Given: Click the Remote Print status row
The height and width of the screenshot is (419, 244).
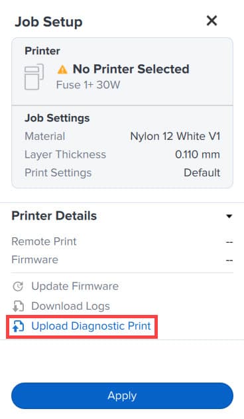Looking at the screenshot, I should [122, 241].
